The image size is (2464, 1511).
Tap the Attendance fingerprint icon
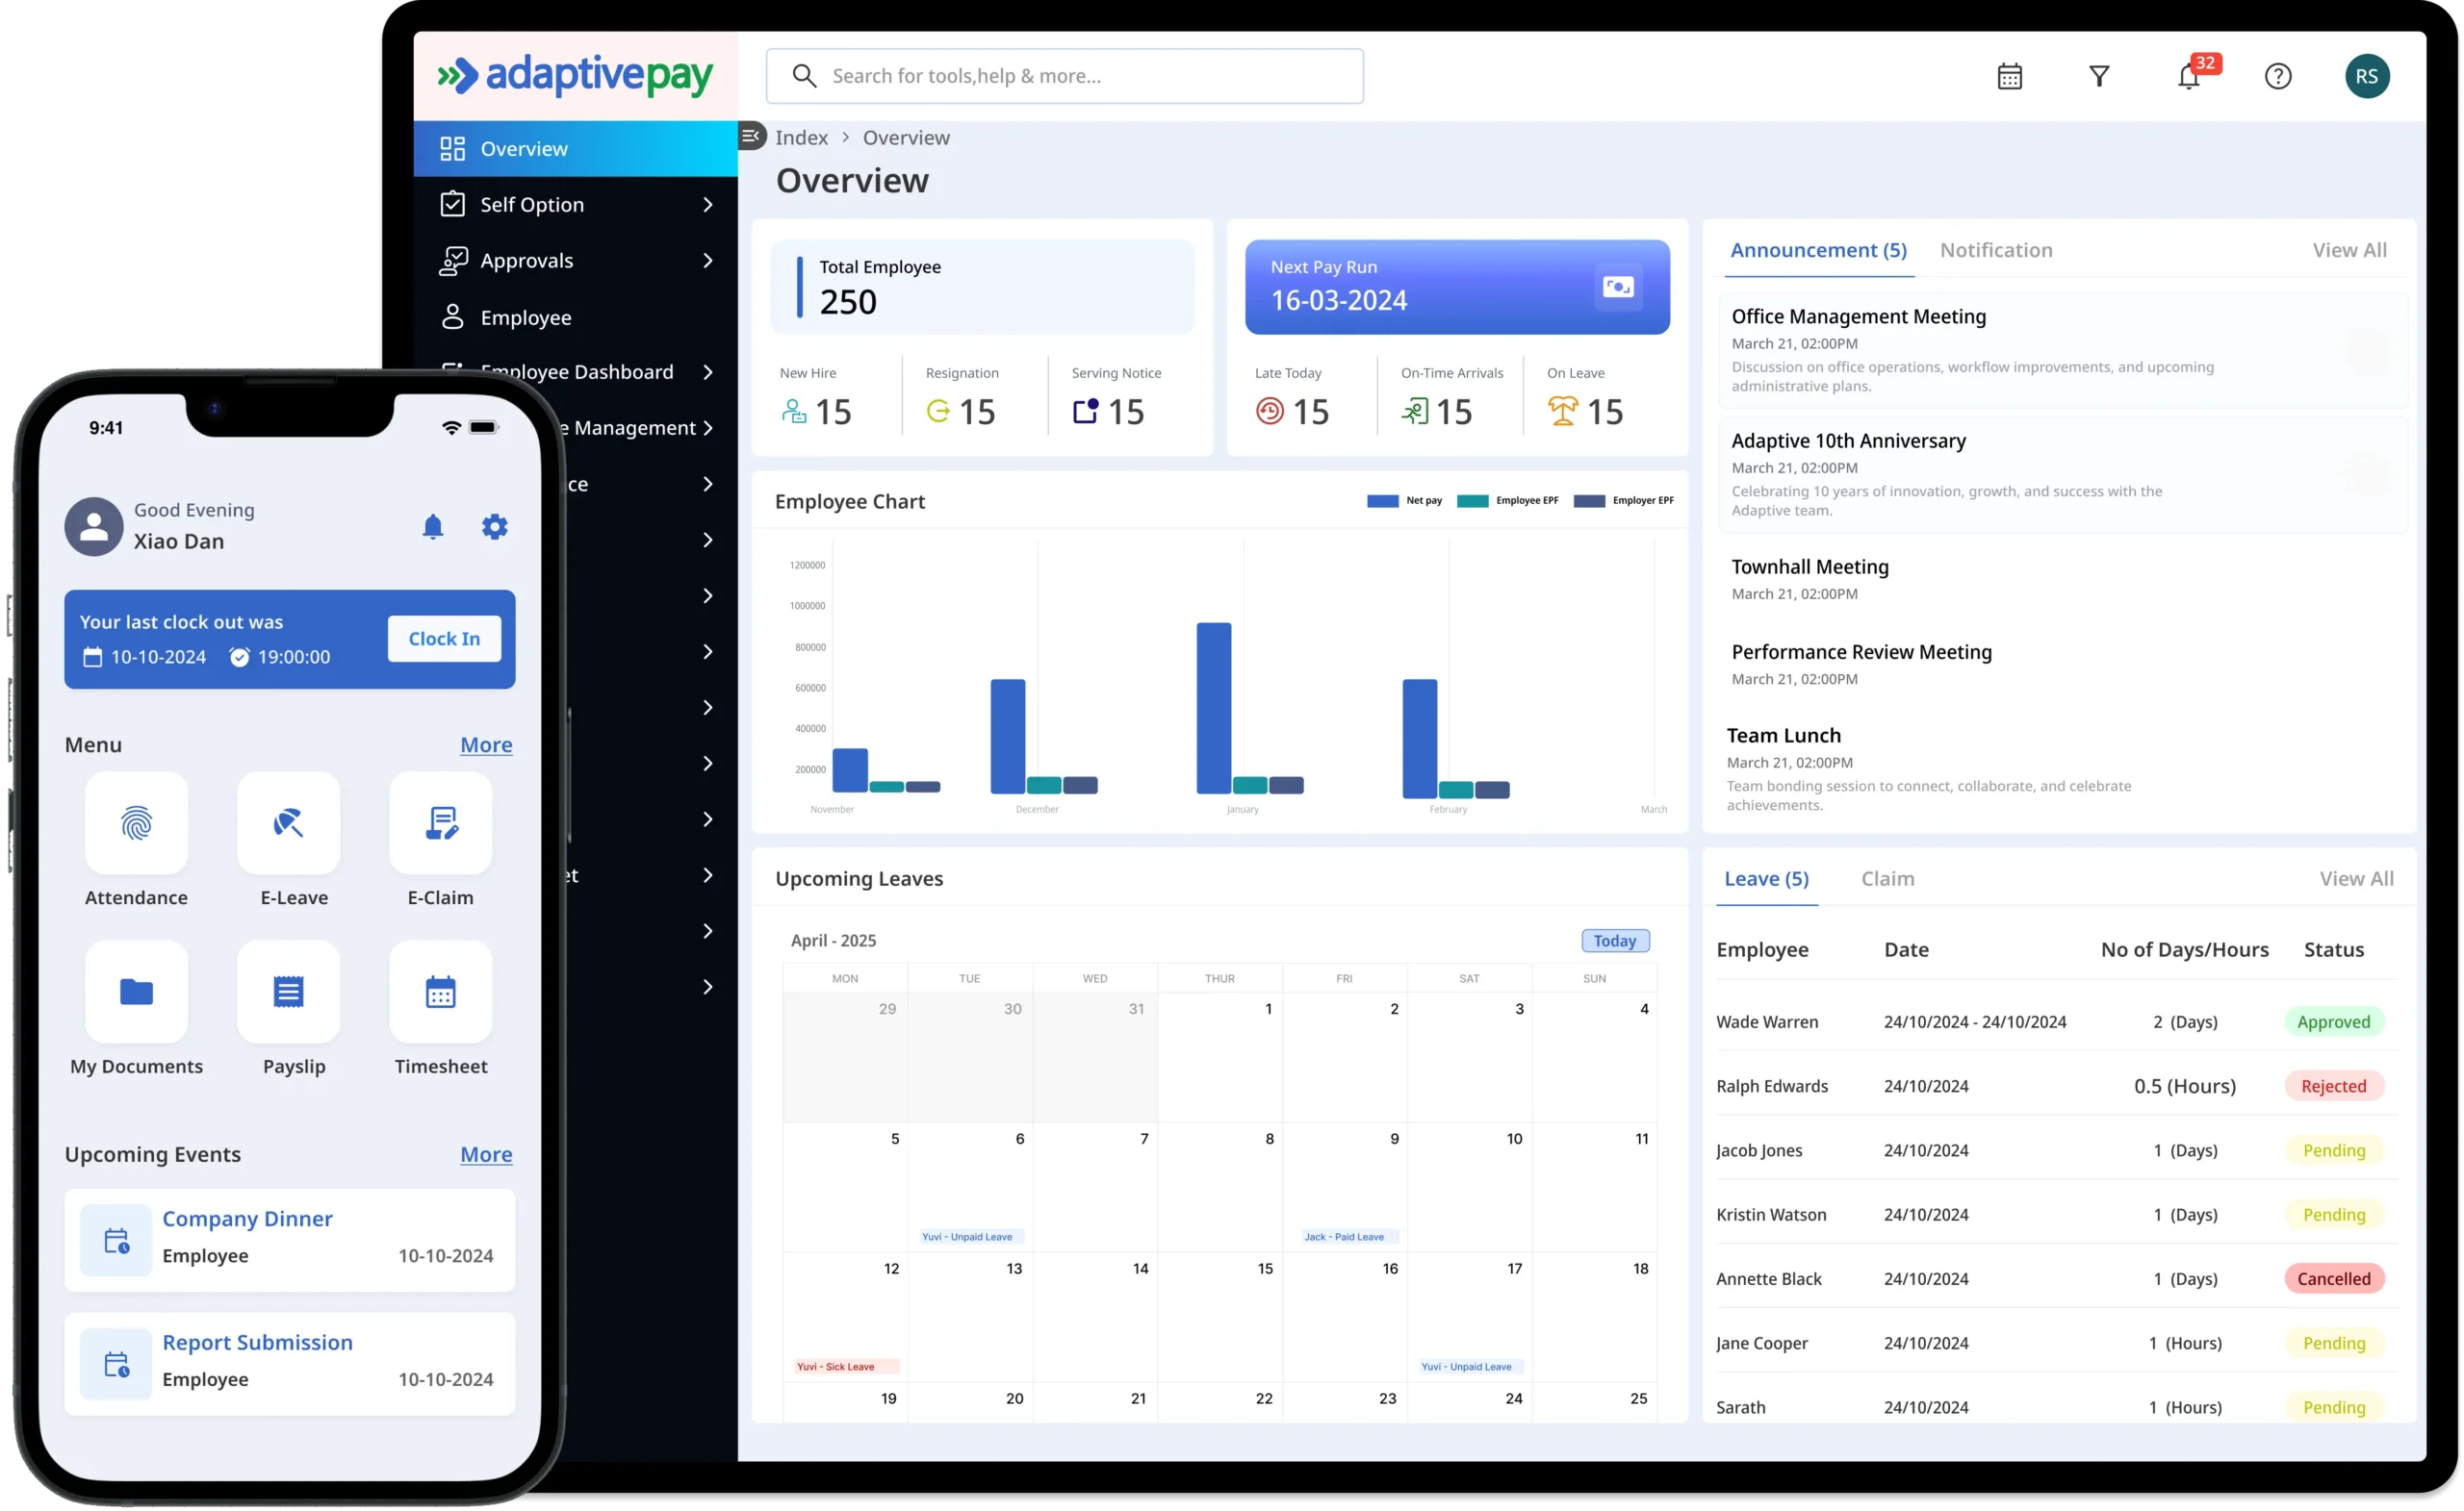pyautogui.click(x=137, y=823)
